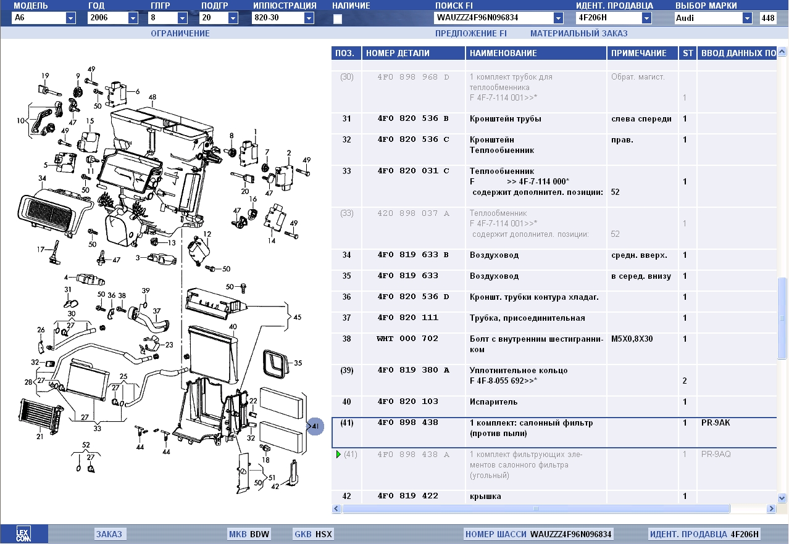Click the НАИМЕНОВАНИЕ column header
The height and width of the screenshot is (544, 789).
pyautogui.click(x=536, y=53)
